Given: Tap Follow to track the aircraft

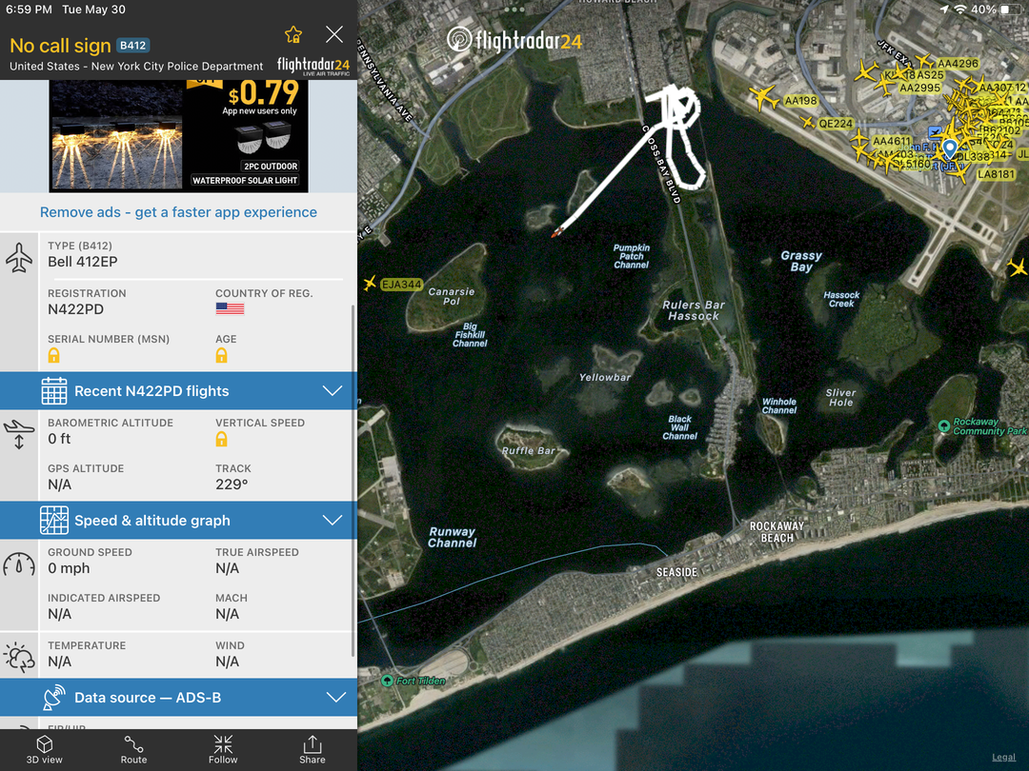Looking at the screenshot, I should pyautogui.click(x=223, y=750).
